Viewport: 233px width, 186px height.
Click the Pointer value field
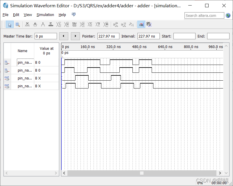(x=108, y=36)
